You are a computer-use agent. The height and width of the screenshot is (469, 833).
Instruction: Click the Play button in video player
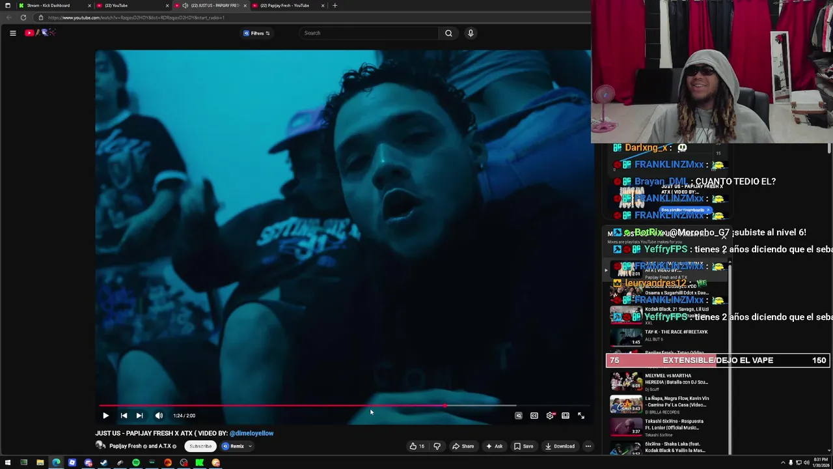pyautogui.click(x=105, y=416)
